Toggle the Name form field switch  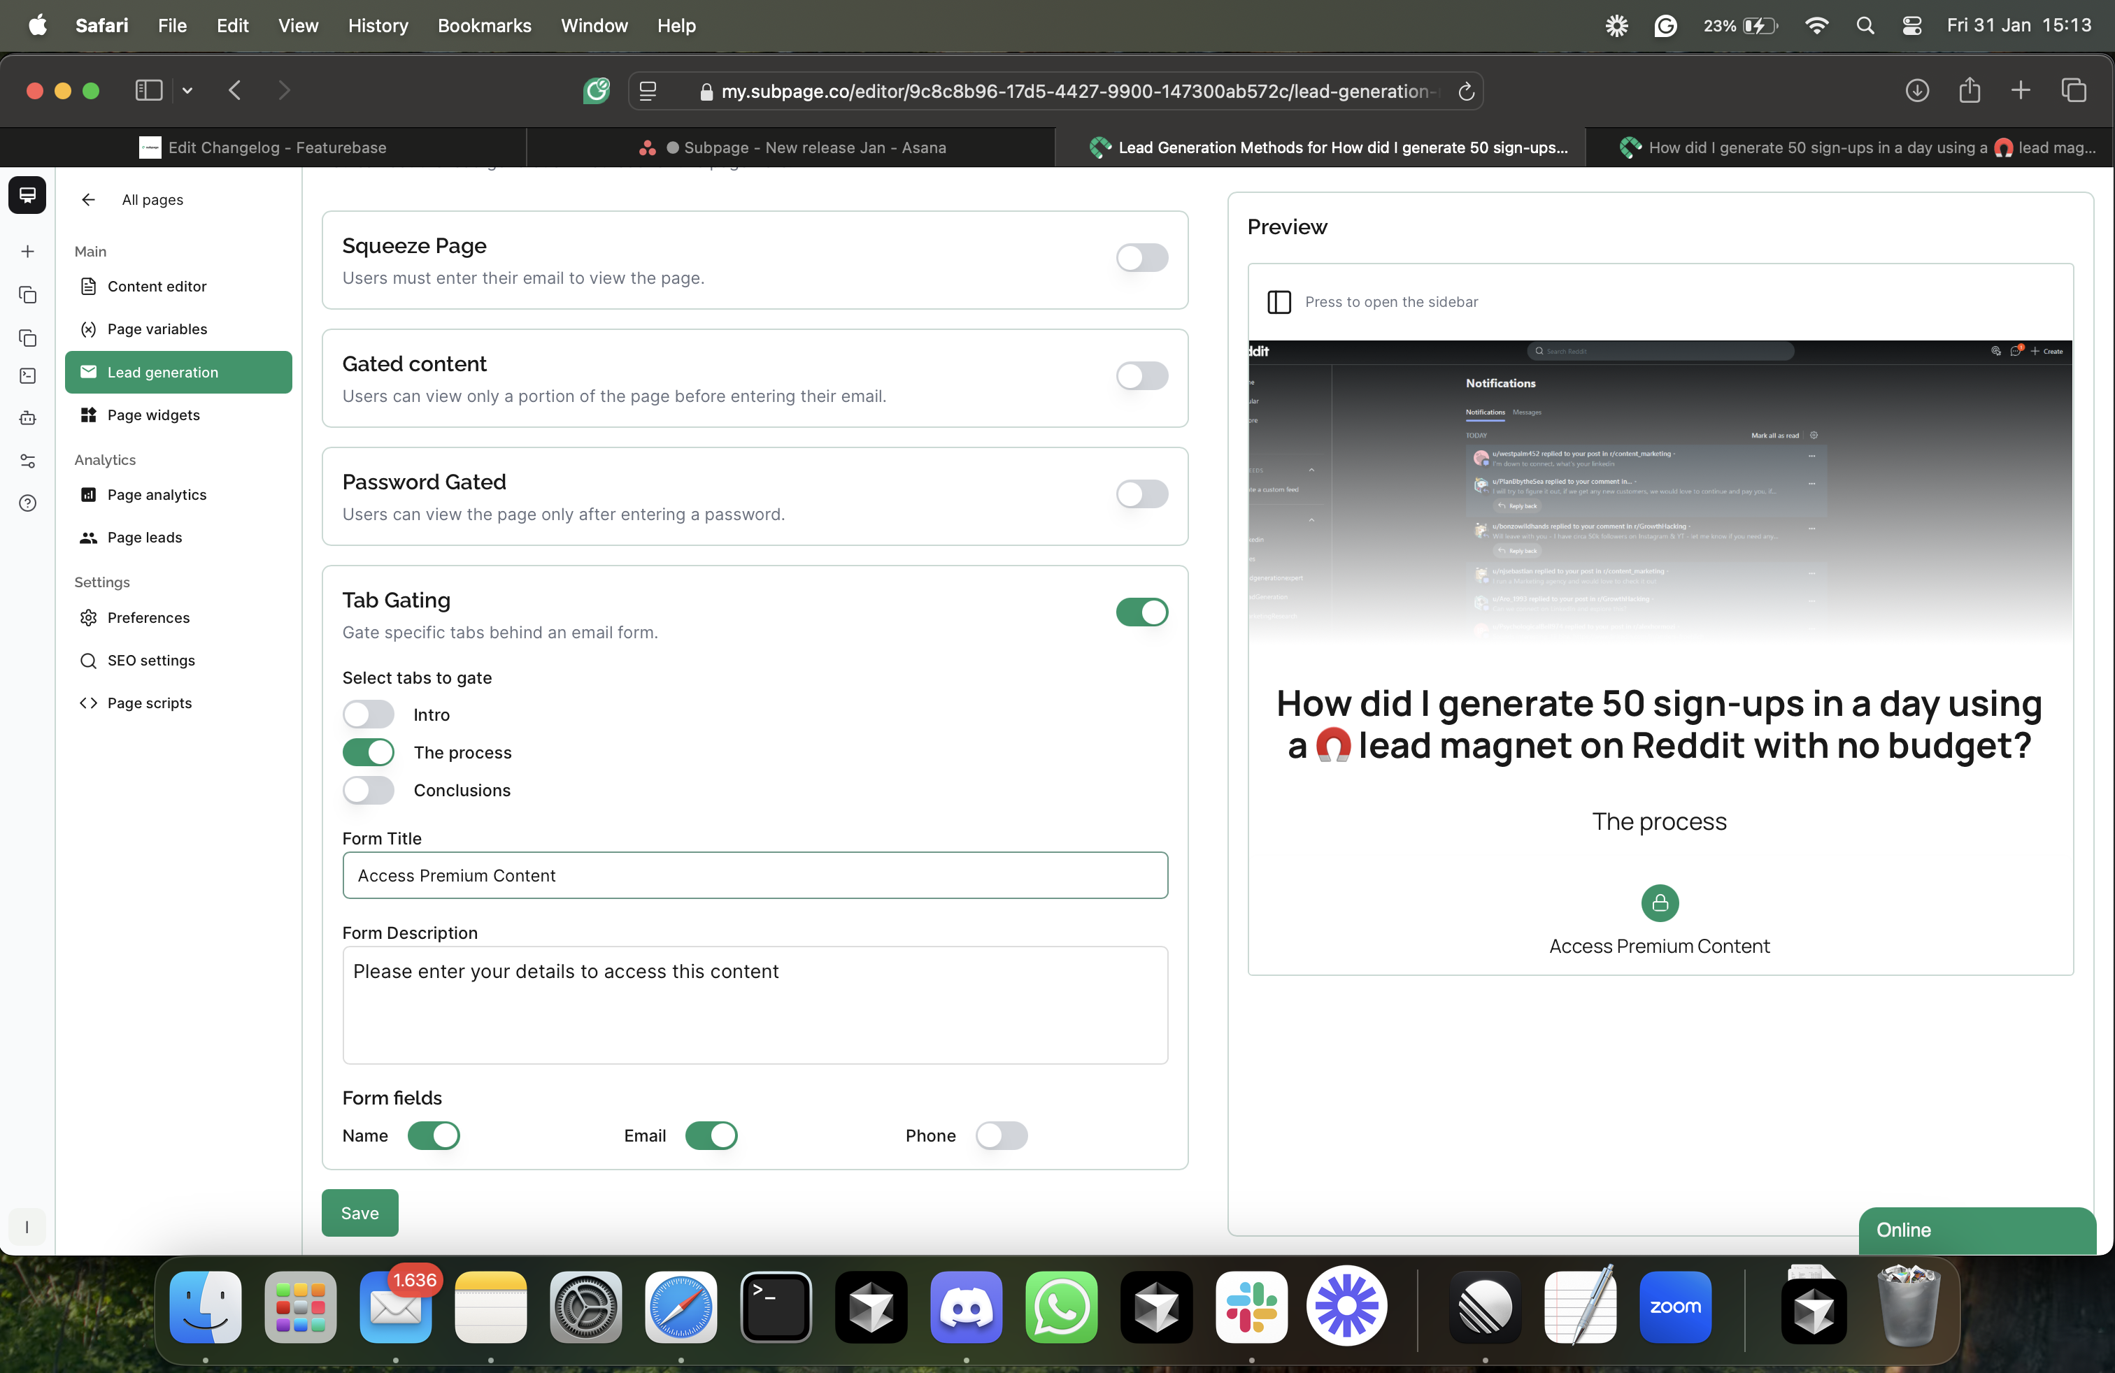(x=434, y=1135)
